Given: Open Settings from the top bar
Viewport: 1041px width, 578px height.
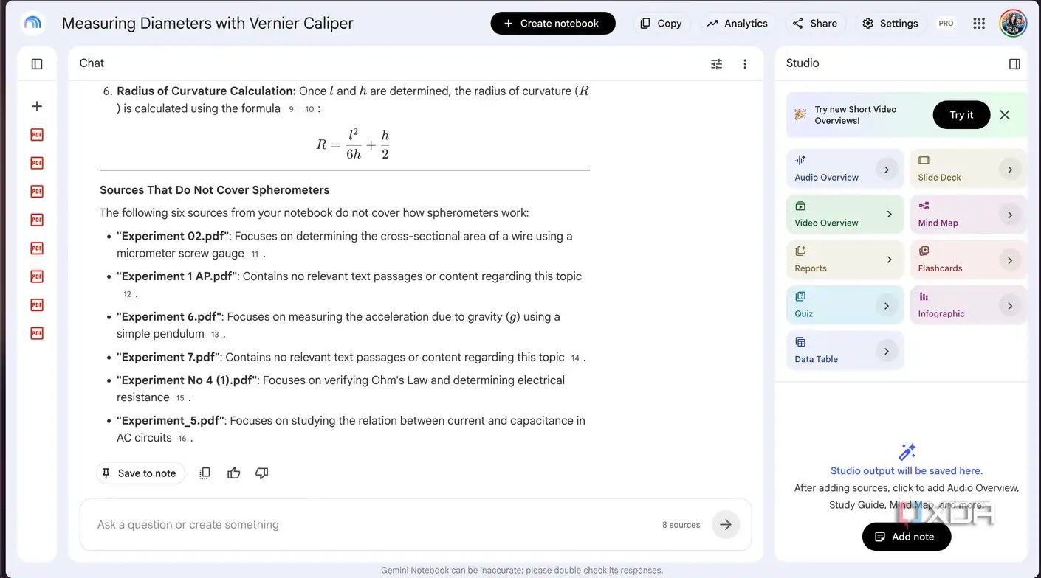Looking at the screenshot, I should pos(890,24).
